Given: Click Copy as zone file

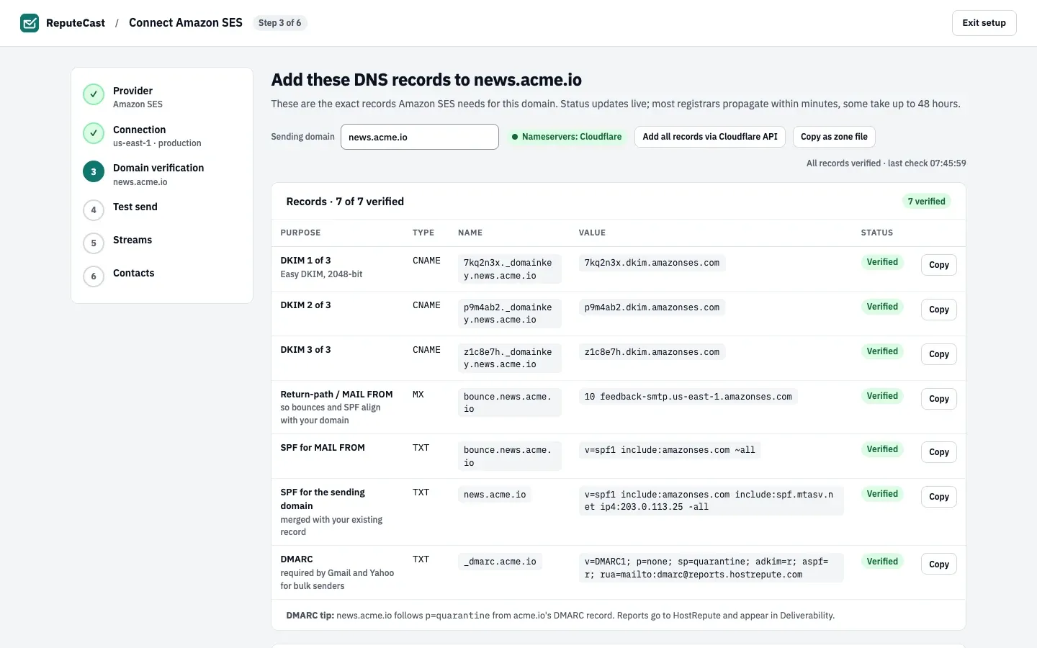Looking at the screenshot, I should 834,137.
